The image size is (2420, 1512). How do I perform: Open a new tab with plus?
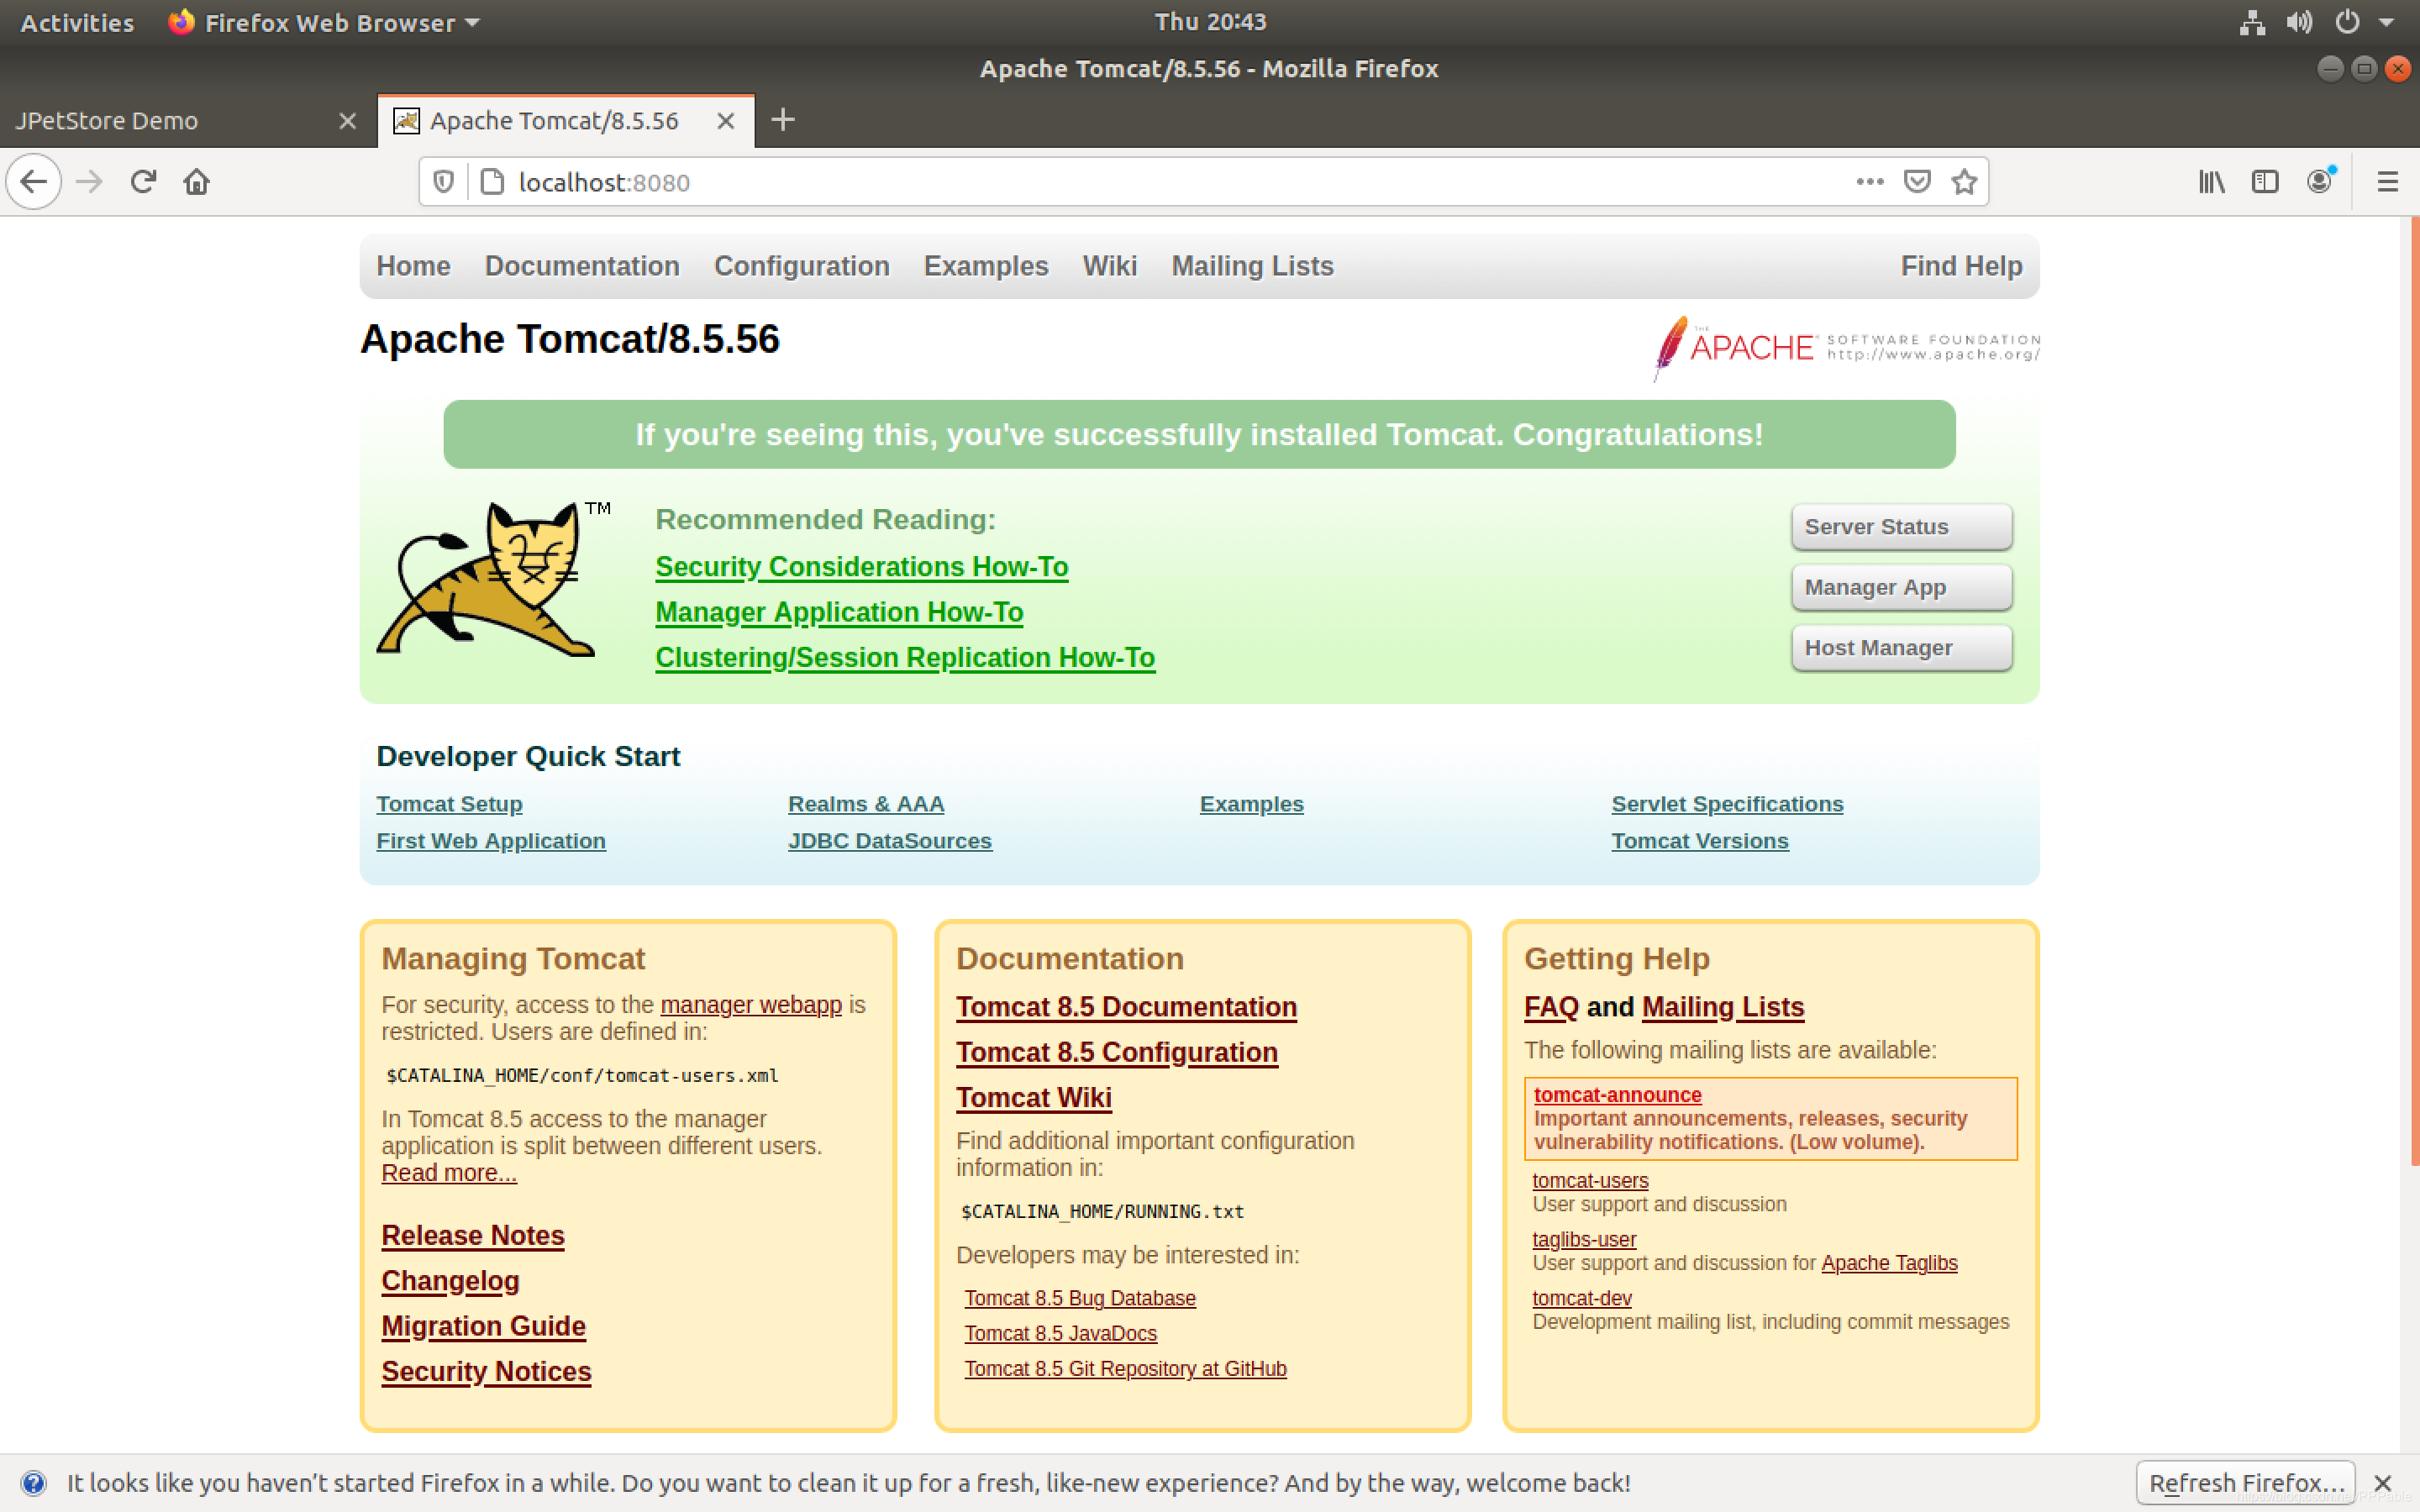coord(783,120)
